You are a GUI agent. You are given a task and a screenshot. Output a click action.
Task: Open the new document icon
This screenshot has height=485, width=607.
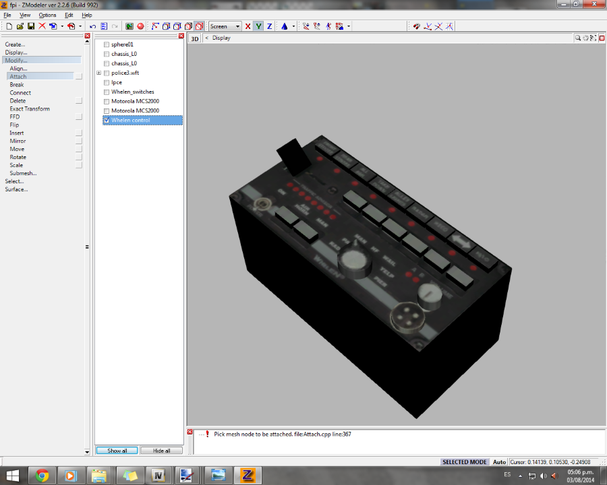pyautogui.click(x=9, y=26)
